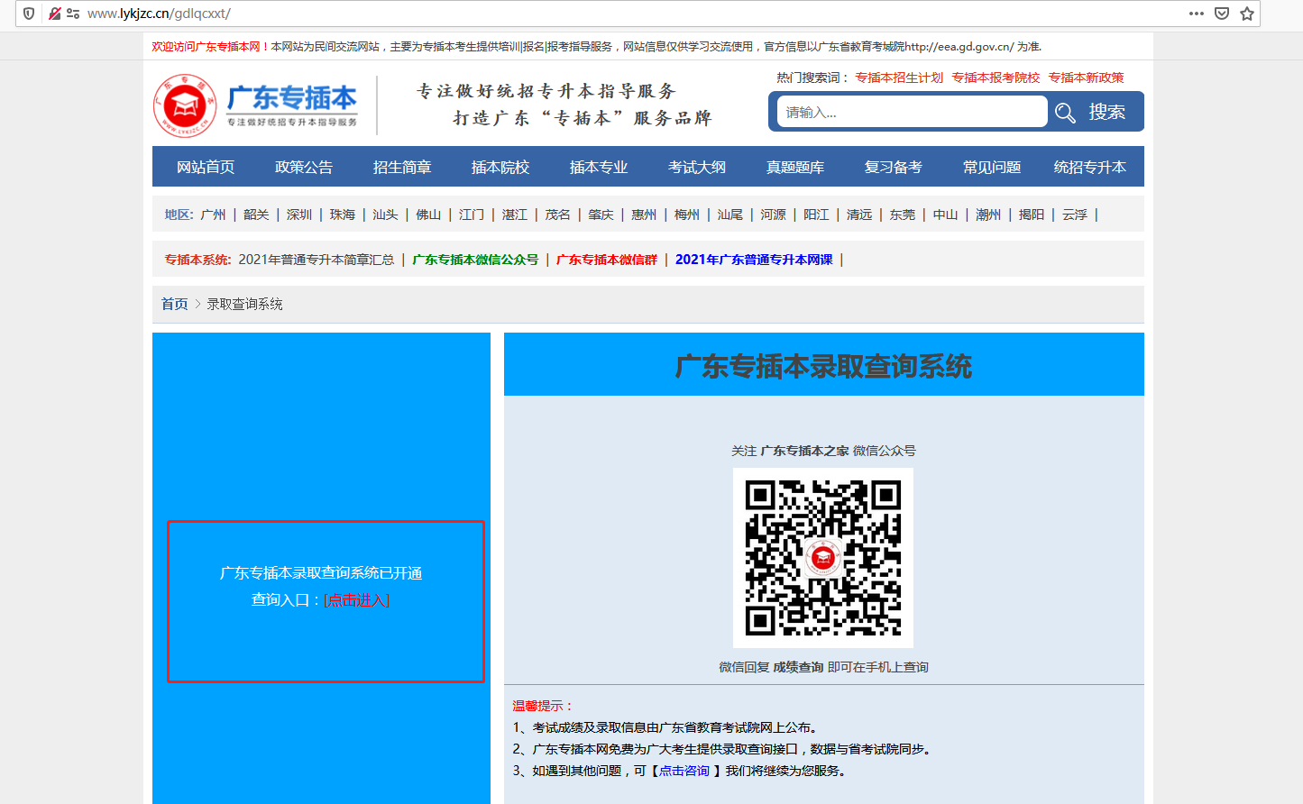Select region 珠海
This screenshot has height=804, width=1303.
[x=343, y=215]
